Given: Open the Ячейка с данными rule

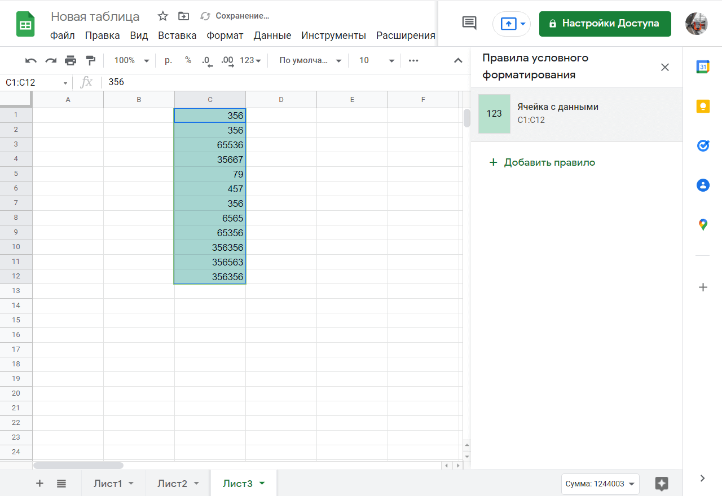Looking at the screenshot, I should (x=576, y=114).
